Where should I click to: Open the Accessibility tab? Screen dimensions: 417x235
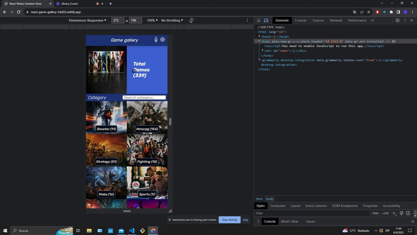(392, 206)
